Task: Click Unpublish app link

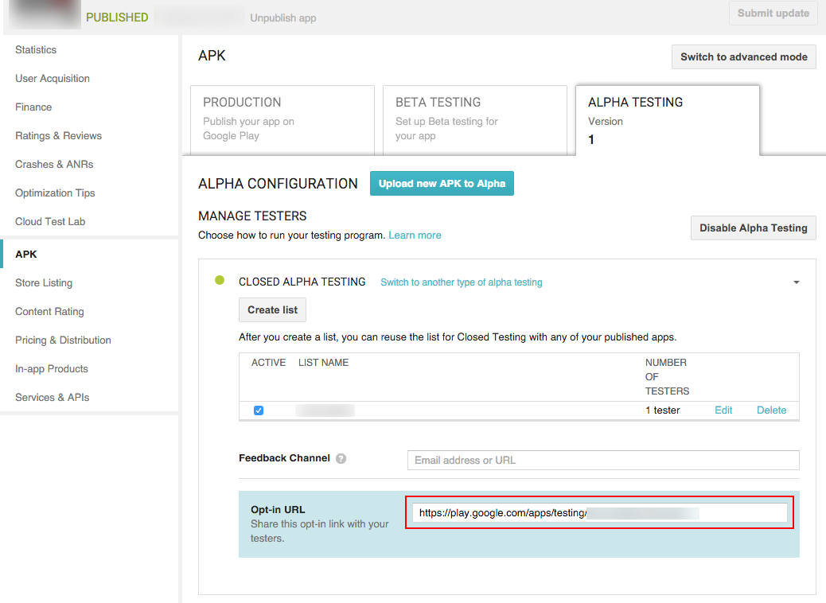Action: click(282, 18)
